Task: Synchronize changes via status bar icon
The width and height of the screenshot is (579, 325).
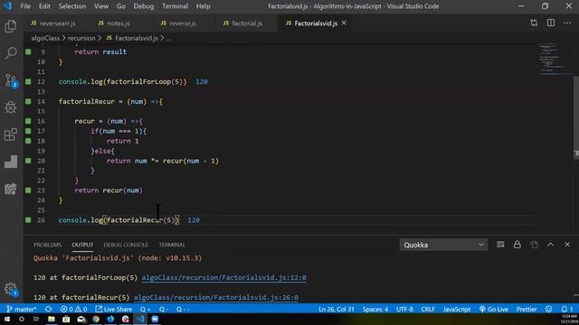Action: point(48,309)
